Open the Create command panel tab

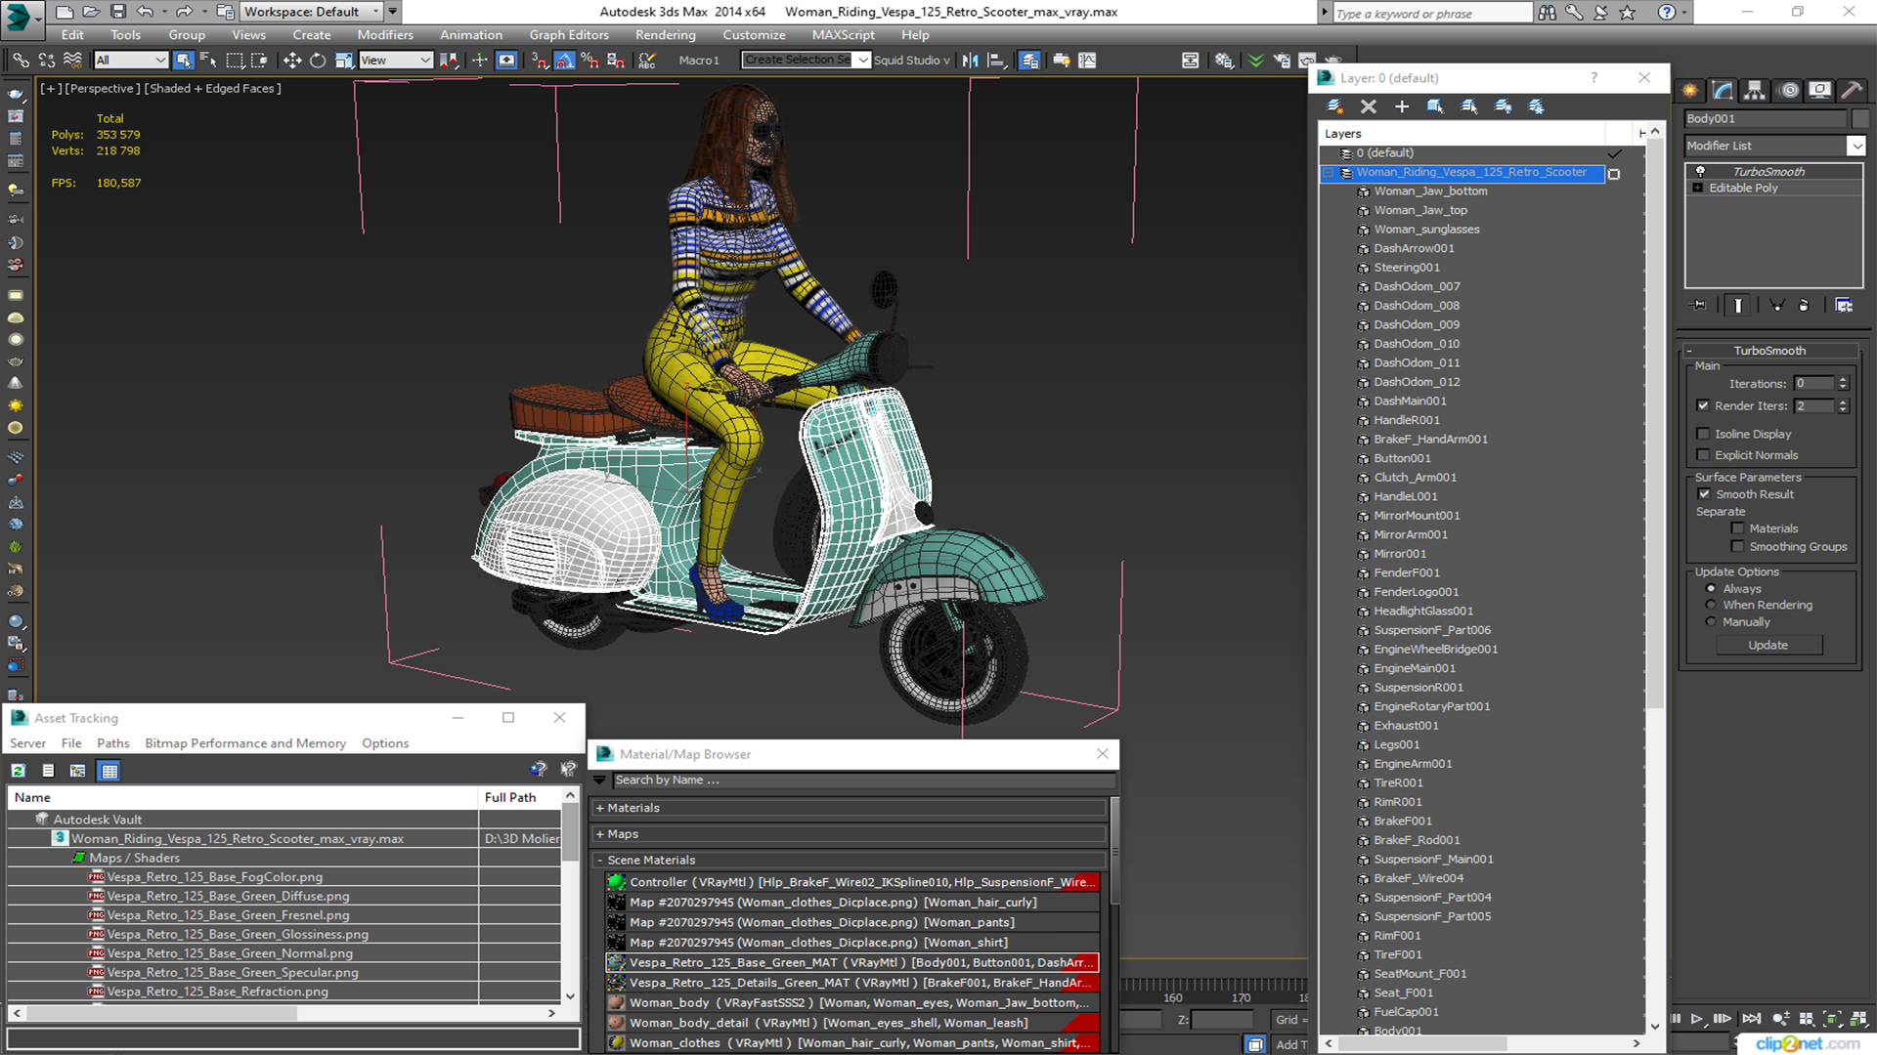(x=1689, y=91)
